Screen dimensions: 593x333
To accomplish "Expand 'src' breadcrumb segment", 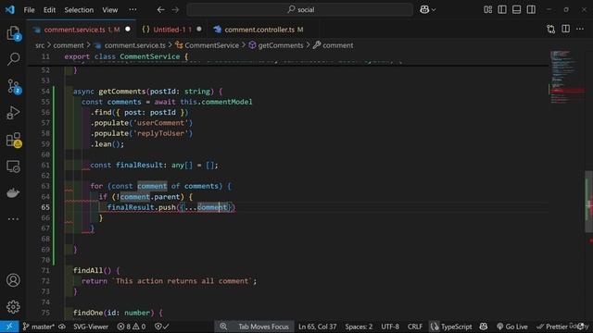I will 40,45.
